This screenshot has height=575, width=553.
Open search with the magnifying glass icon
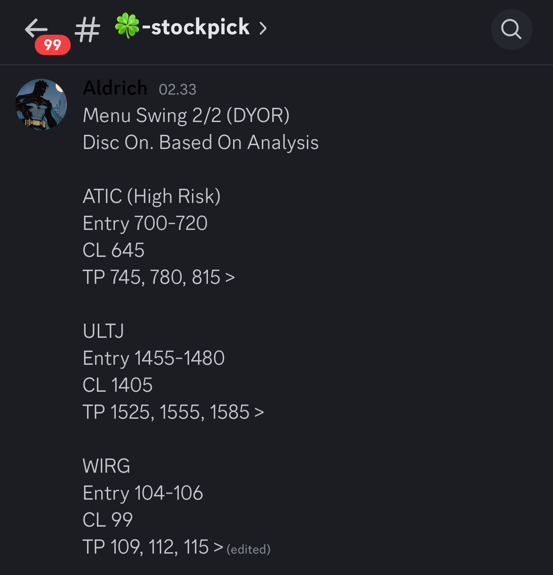pos(511,30)
